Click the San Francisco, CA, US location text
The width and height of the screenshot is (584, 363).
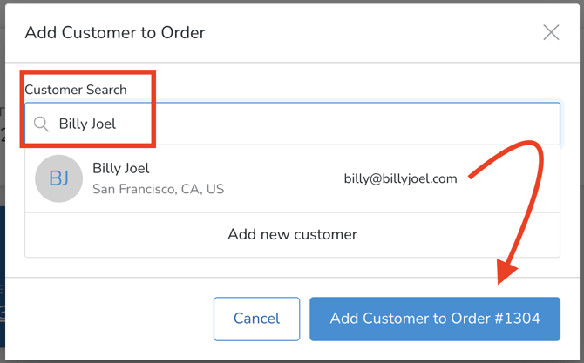(158, 189)
